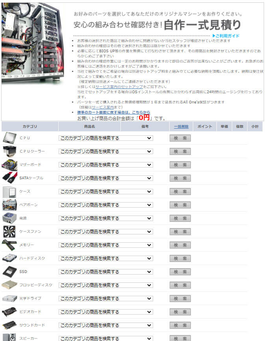Click the メモリー memory module icon
The height and width of the screenshot is (341, 268).
pyautogui.click(x=9, y=245)
